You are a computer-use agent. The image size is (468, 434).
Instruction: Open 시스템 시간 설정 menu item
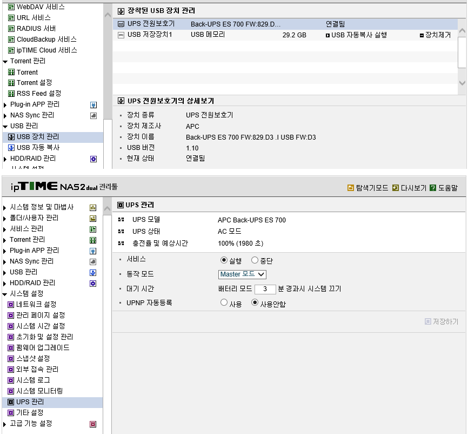pos(41,326)
